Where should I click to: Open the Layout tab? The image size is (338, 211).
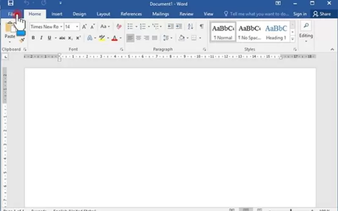pos(103,14)
